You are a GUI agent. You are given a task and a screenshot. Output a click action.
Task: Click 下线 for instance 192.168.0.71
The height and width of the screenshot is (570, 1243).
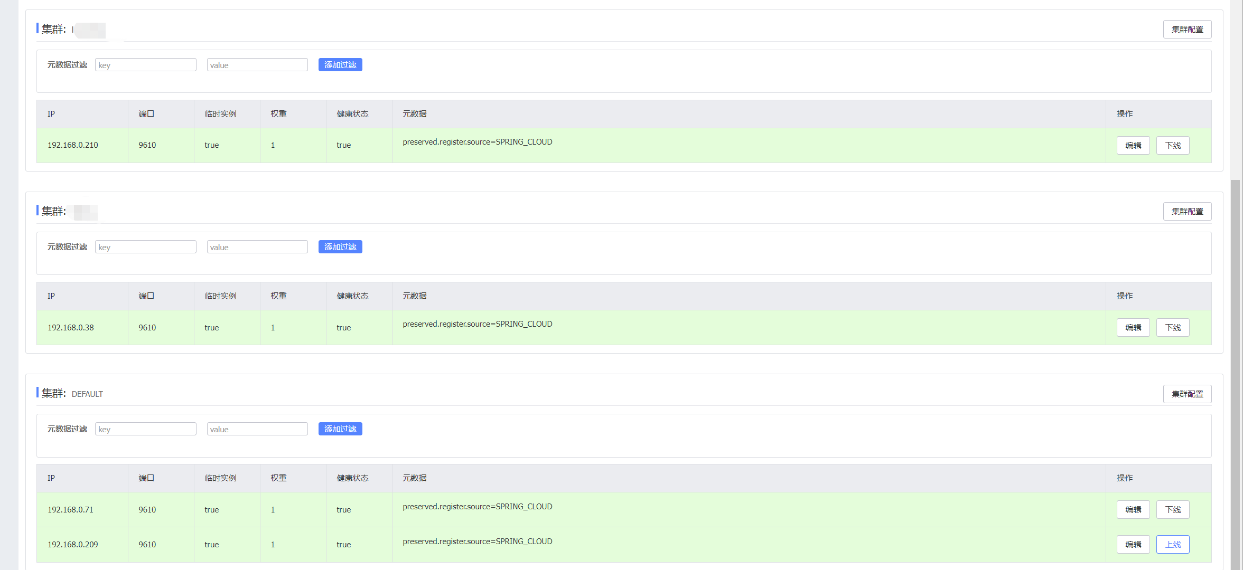point(1172,509)
